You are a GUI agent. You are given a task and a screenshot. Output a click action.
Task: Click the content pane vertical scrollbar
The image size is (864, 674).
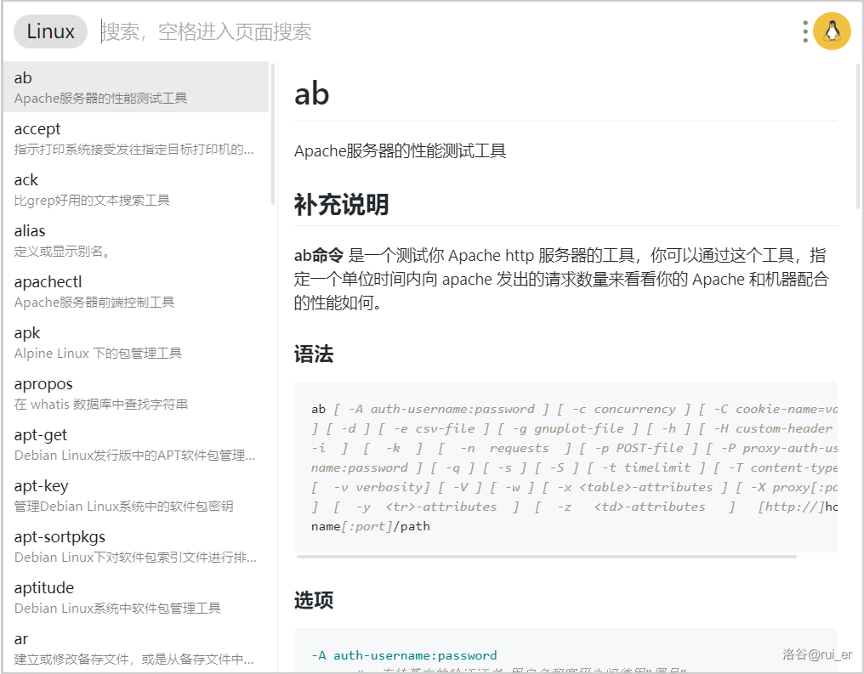857,136
